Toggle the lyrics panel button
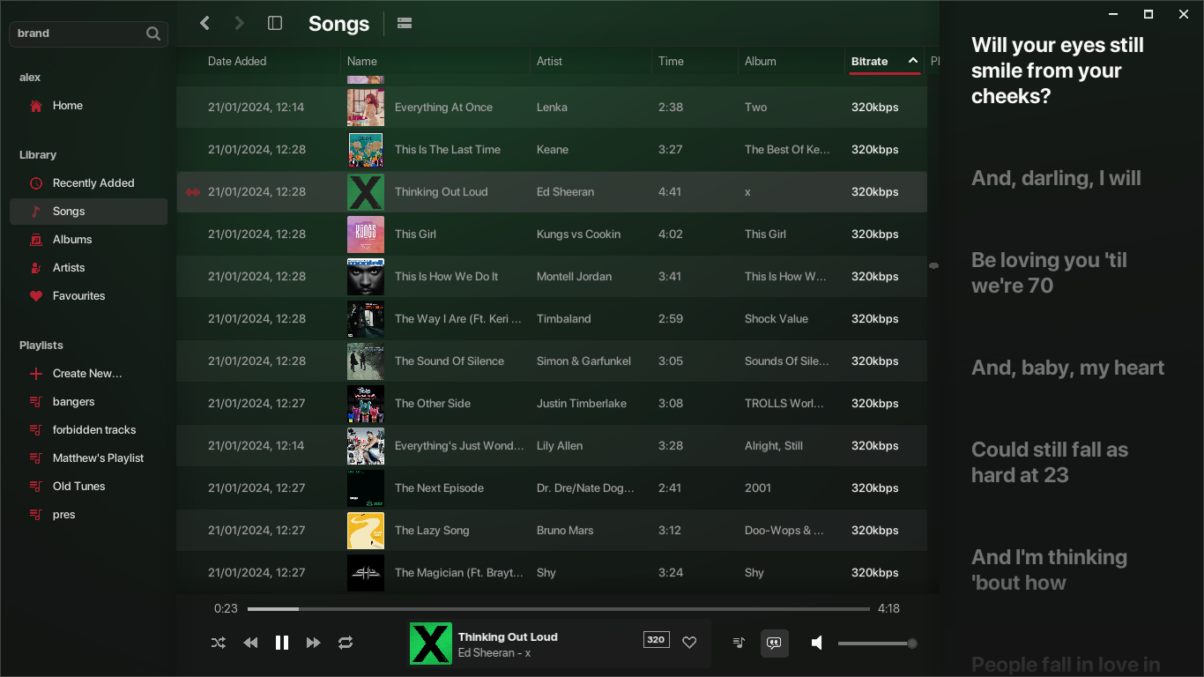This screenshot has width=1204, height=677. point(775,643)
